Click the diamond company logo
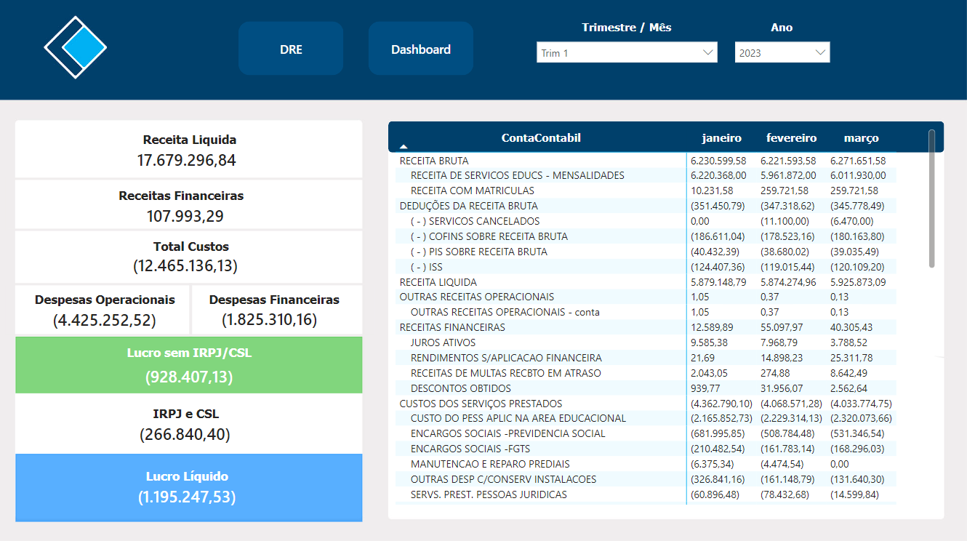Image resolution: width=967 pixels, height=541 pixels. [76, 48]
